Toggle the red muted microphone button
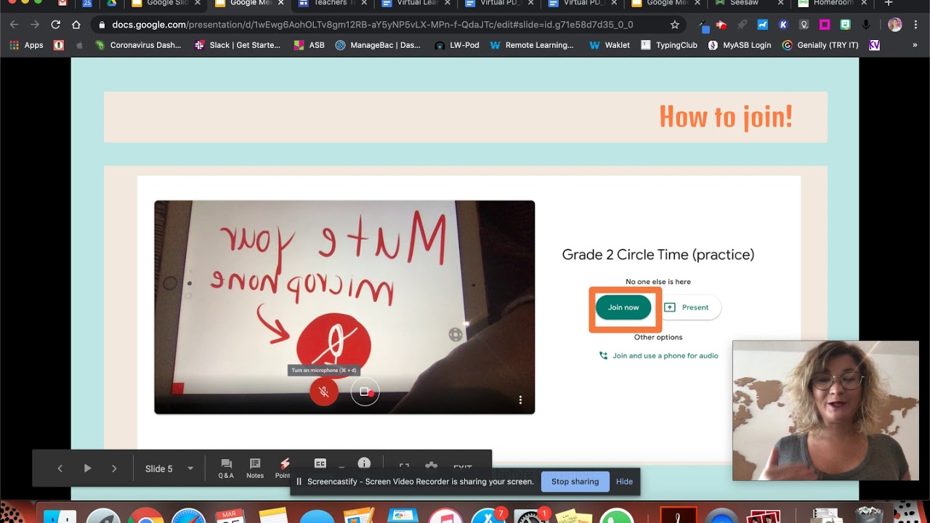This screenshot has height=523, width=930. tap(324, 392)
